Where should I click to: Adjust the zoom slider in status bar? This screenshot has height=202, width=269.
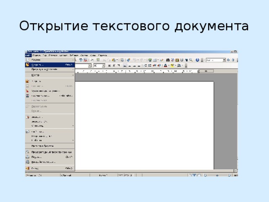click(x=217, y=175)
